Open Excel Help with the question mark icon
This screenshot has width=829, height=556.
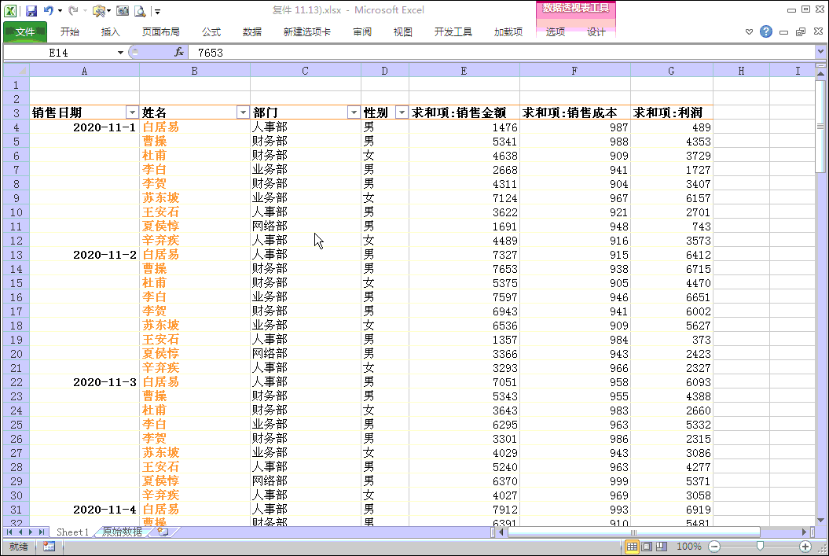[x=765, y=31]
